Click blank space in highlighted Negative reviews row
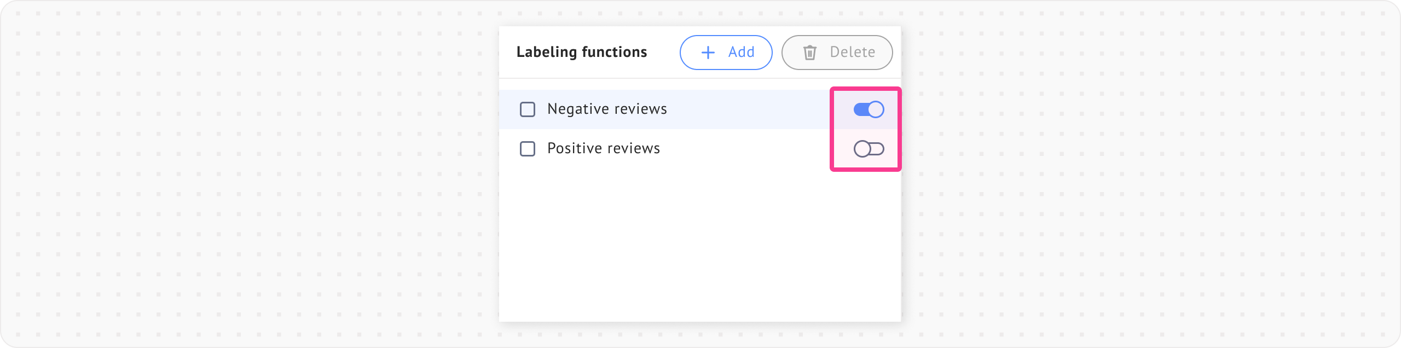 point(750,109)
